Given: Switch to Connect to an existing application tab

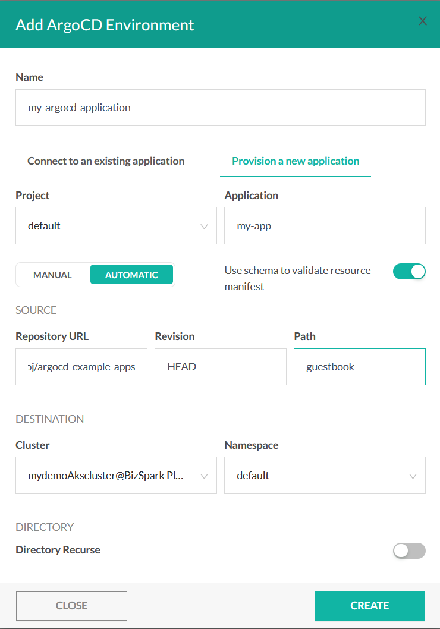Looking at the screenshot, I should tap(106, 161).
